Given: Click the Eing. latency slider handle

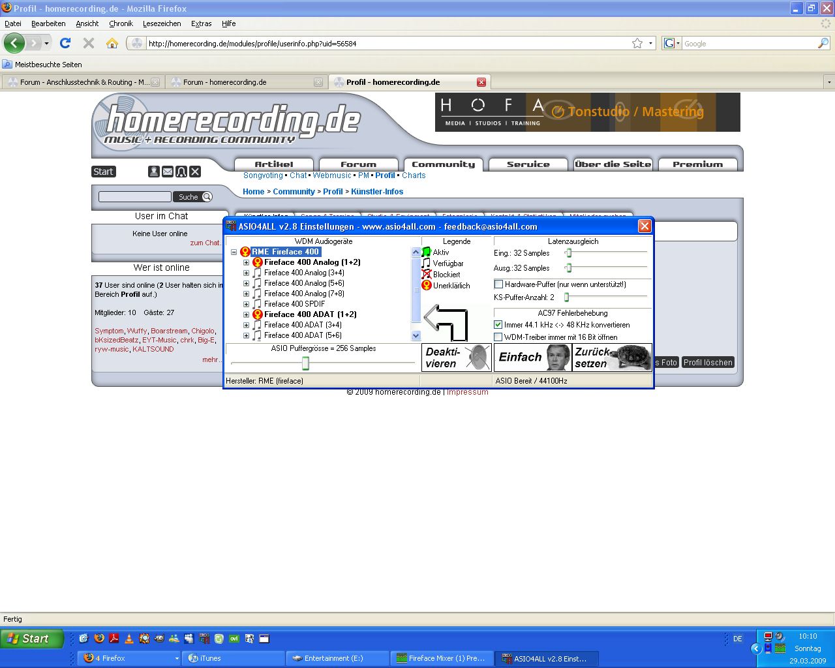Looking at the screenshot, I should (x=569, y=253).
